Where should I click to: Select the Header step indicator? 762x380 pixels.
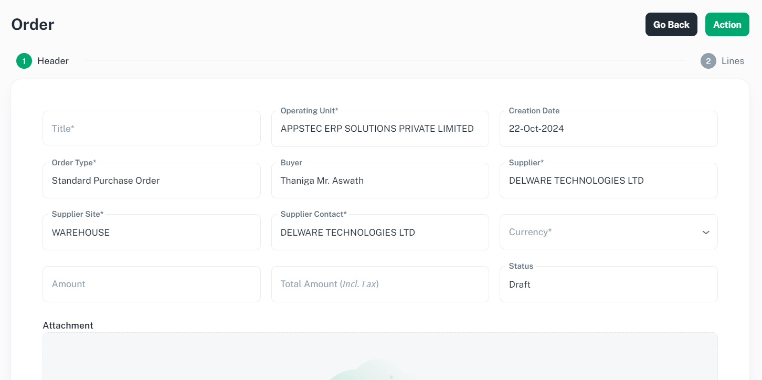tap(52, 61)
